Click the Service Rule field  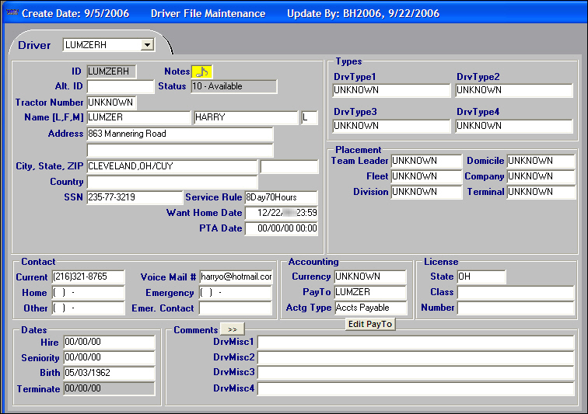(x=281, y=198)
